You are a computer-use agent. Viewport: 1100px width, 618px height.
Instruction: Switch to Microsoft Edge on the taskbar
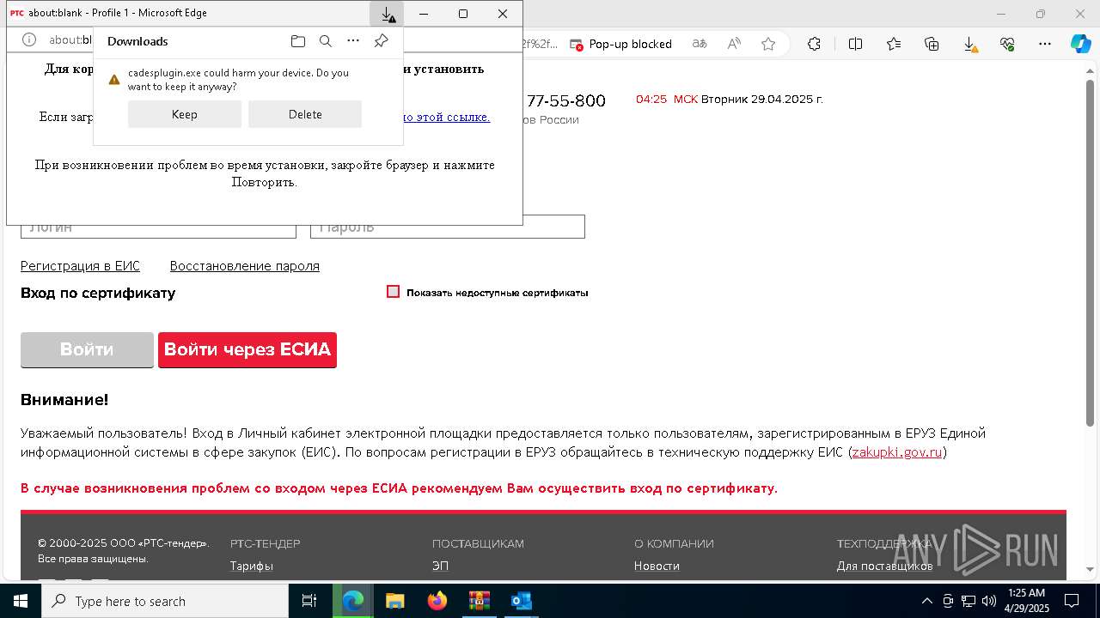353,601
